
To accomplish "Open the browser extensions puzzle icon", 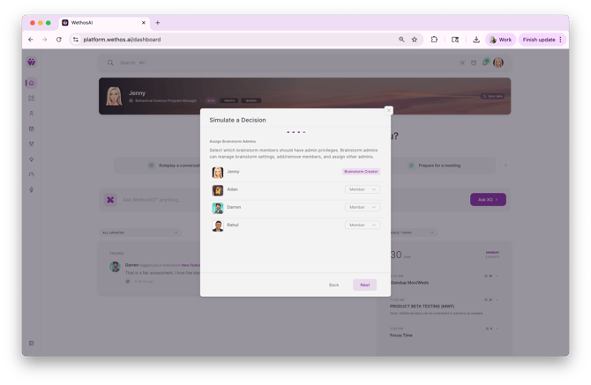I will [x=434, y=40].
